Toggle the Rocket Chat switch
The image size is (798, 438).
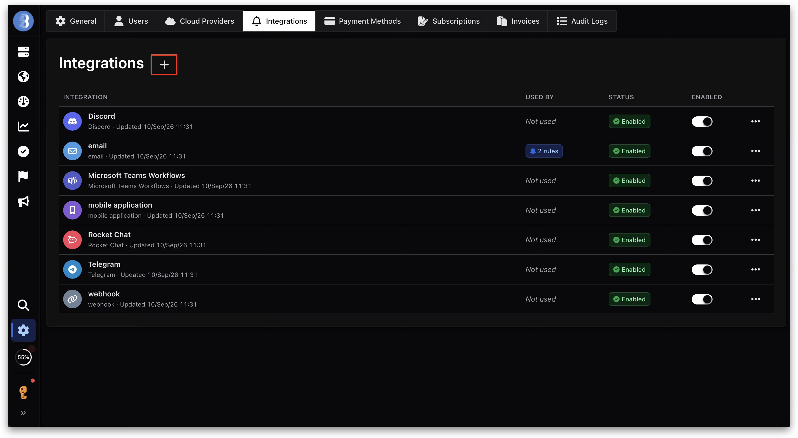click(702, 240)
